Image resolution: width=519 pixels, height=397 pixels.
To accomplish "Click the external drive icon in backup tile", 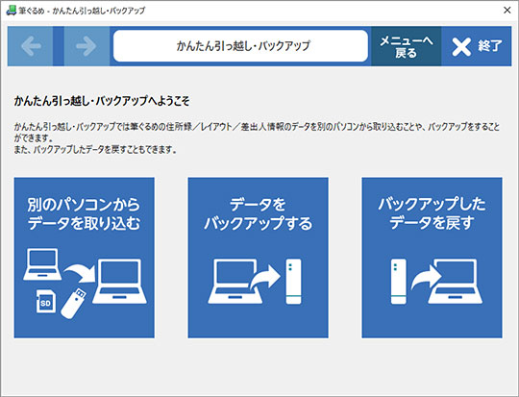I will [293, 282].
